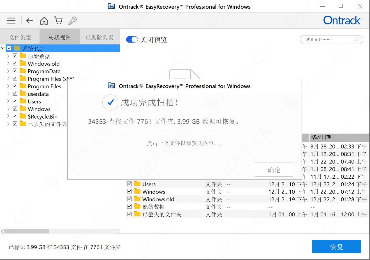Uncheck 已丢失的文件夹 checkbox in file list

point(129,214)
